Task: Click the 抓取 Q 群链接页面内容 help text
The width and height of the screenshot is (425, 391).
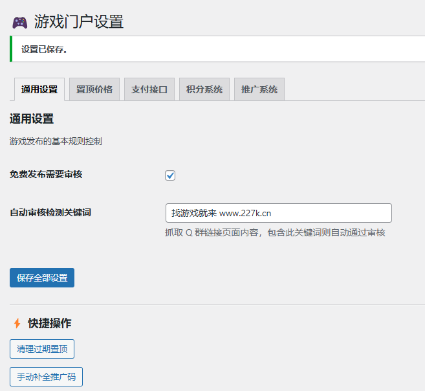Action: point(275,232)
